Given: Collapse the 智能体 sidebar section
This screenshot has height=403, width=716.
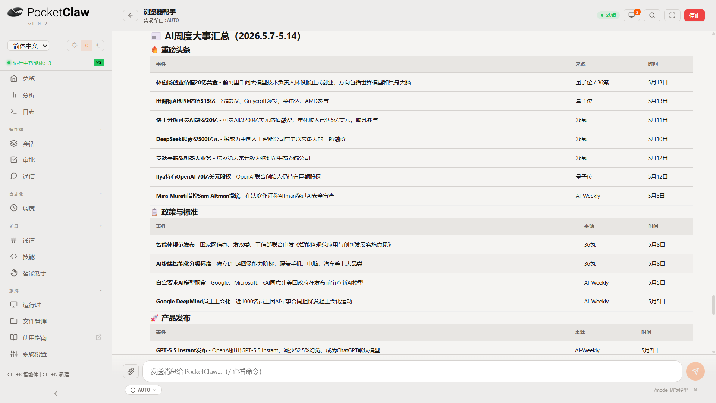Looking at the screenshot, I should click(x=101, y=129).
